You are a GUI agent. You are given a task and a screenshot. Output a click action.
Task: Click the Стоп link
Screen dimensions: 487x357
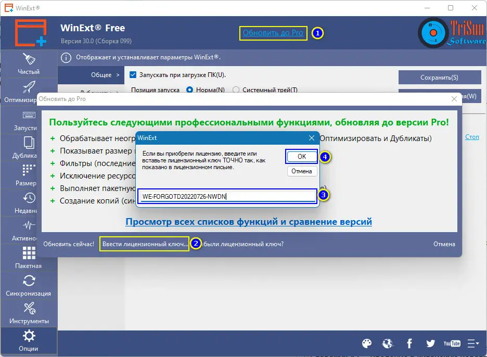[472, 137]
